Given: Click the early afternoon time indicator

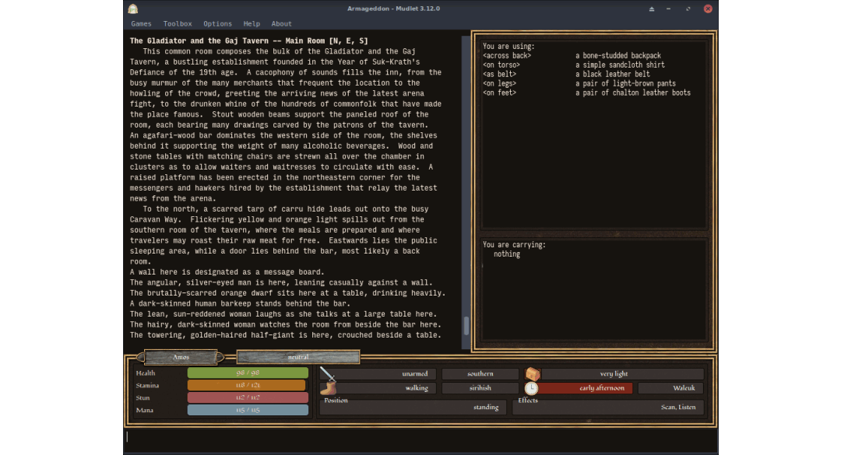Looking at the screenshot, I should click(586, 388).
